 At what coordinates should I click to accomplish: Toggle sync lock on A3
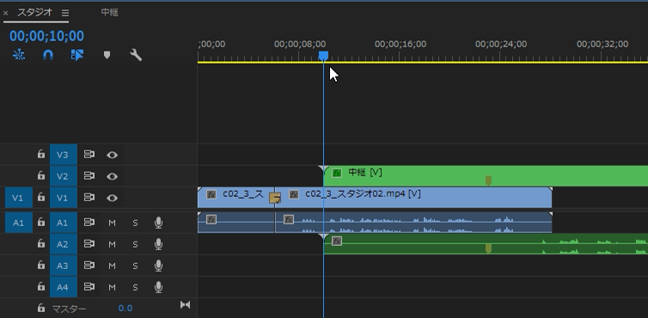pos(89,266)
